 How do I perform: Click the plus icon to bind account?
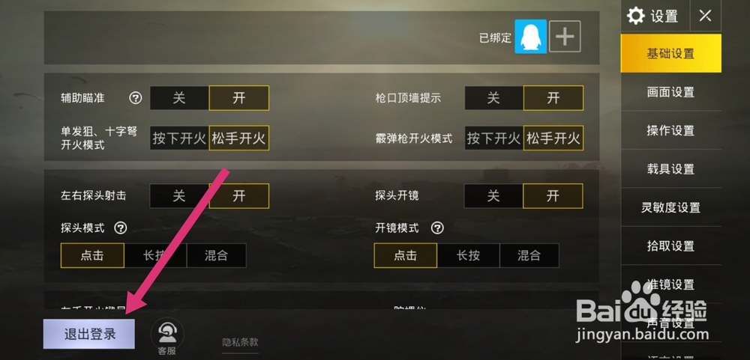tap(565, 36)
